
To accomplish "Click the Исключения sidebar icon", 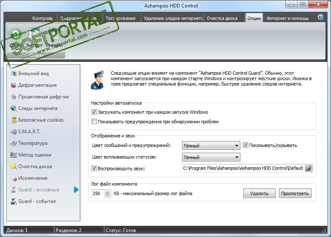I will [14, 178].
